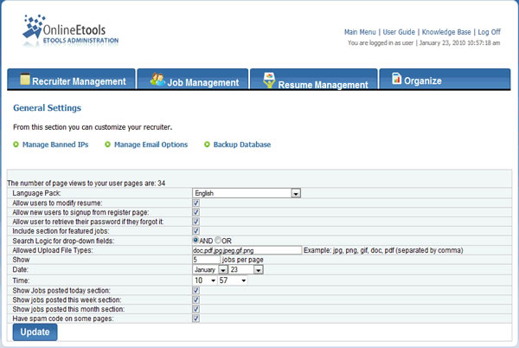This screenshot has height=348, width=519.
Task: Click green bullet beside Backup Database
Action: pos(208,145)
